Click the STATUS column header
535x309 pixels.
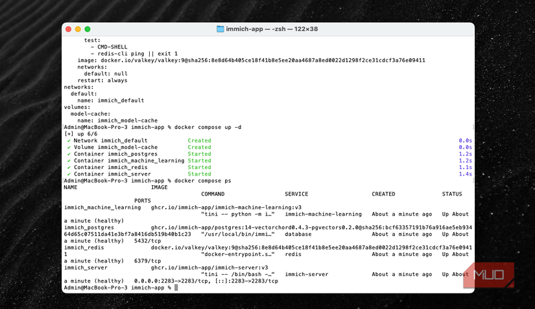pyautogui.click(x=452, y=194)
